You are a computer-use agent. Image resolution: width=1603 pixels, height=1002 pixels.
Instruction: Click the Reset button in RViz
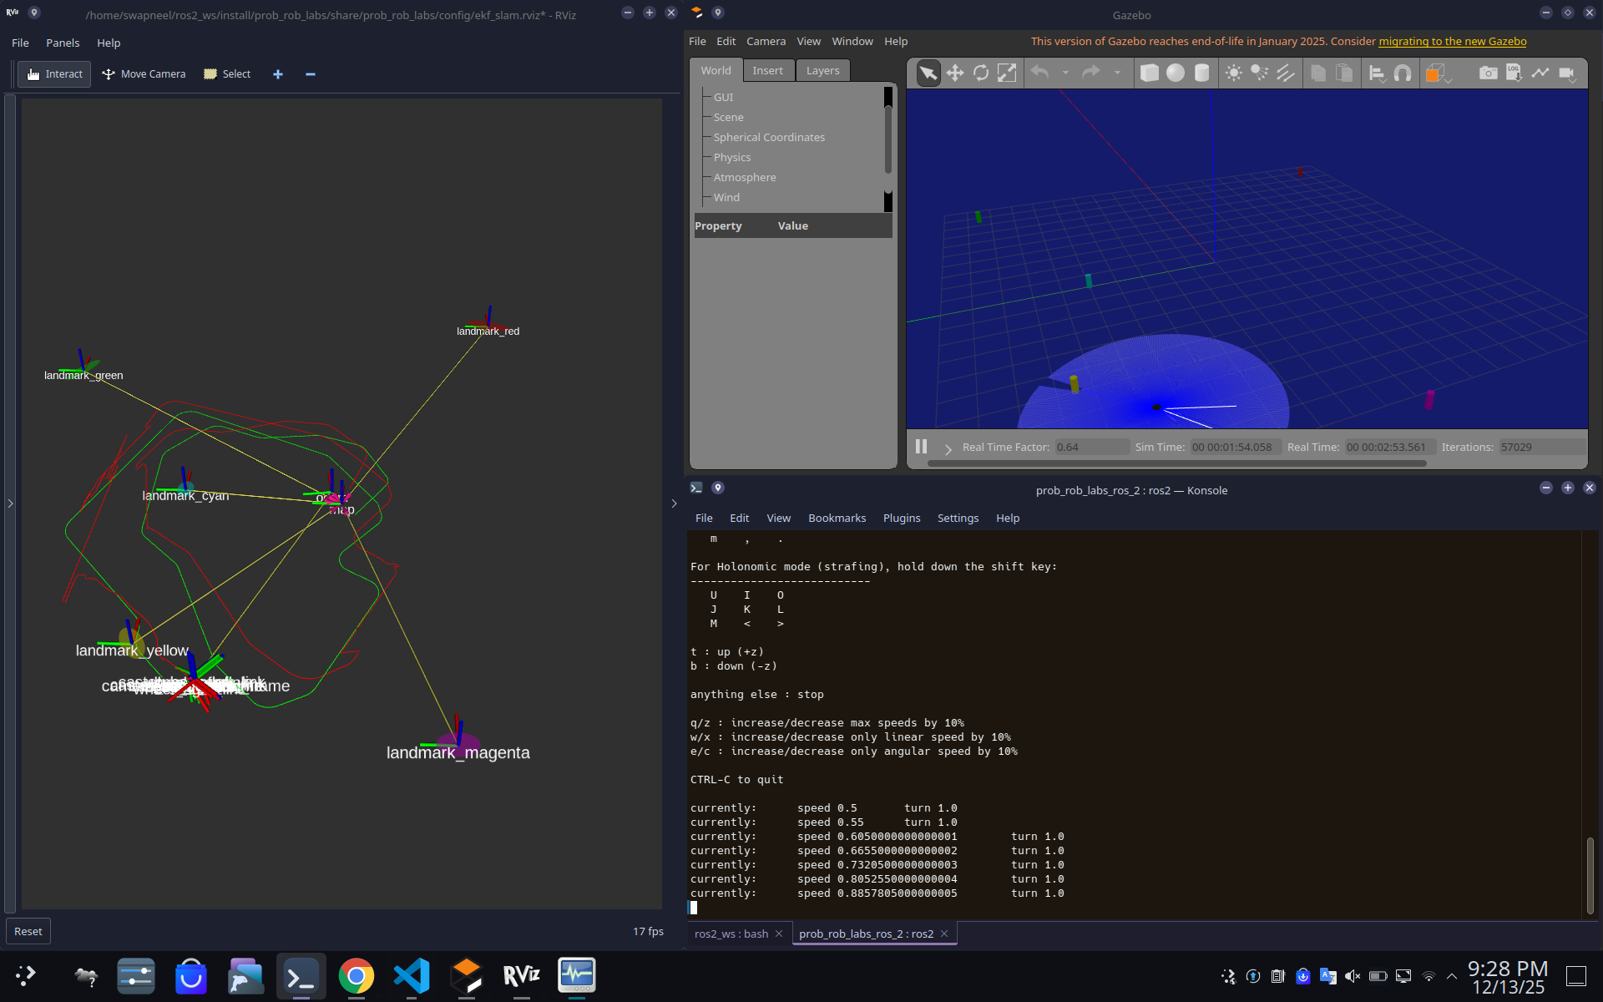click(x=28, y=931)
